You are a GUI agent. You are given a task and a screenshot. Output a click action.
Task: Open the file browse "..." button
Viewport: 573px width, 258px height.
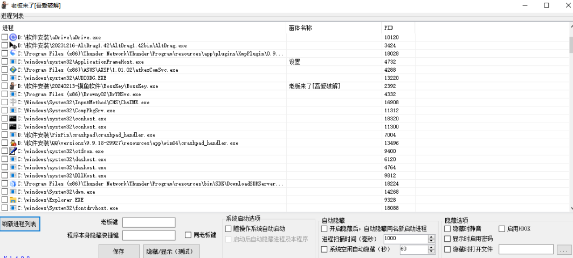pyautogui.click(x=563, y=250)
